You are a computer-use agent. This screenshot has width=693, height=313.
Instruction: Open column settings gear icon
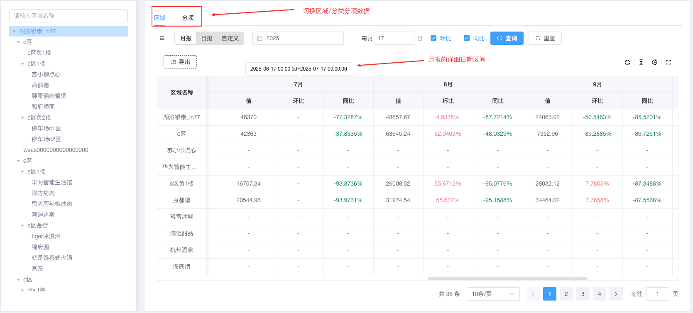point(655,62)
